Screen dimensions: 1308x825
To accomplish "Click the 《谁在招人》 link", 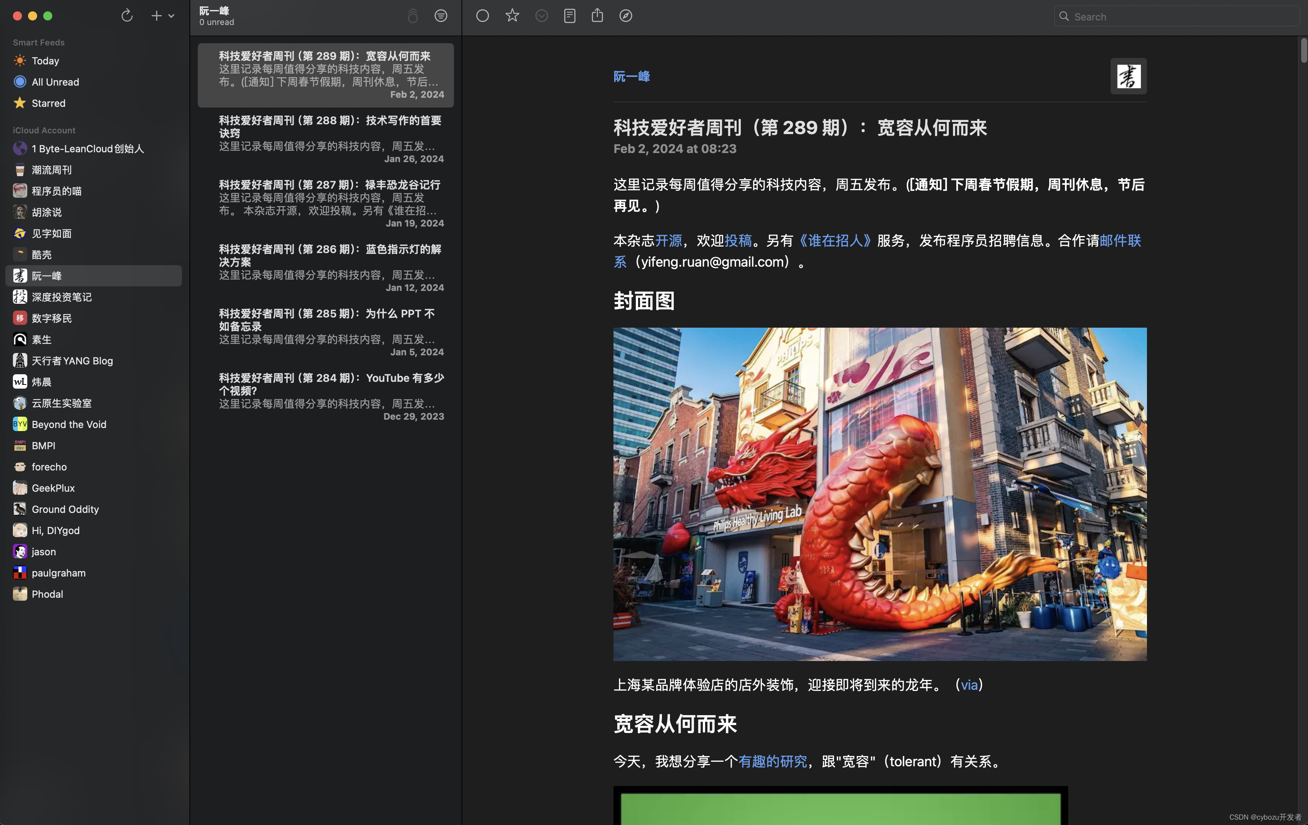I will tap(834, 241).
